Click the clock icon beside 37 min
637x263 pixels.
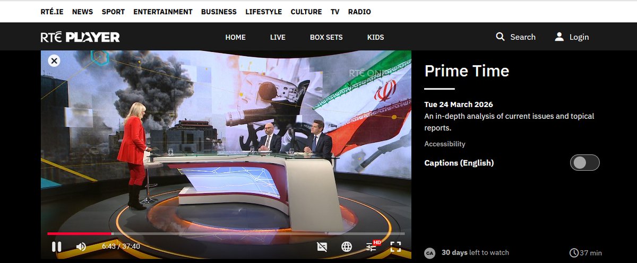(x=574, y=253)
